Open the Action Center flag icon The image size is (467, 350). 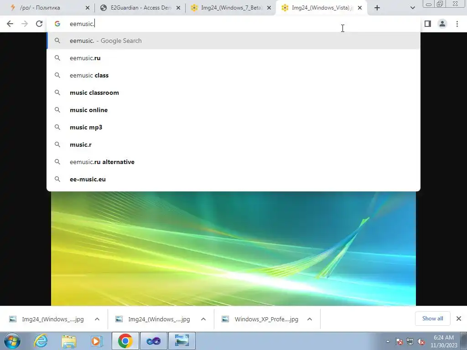click(399, 341)
